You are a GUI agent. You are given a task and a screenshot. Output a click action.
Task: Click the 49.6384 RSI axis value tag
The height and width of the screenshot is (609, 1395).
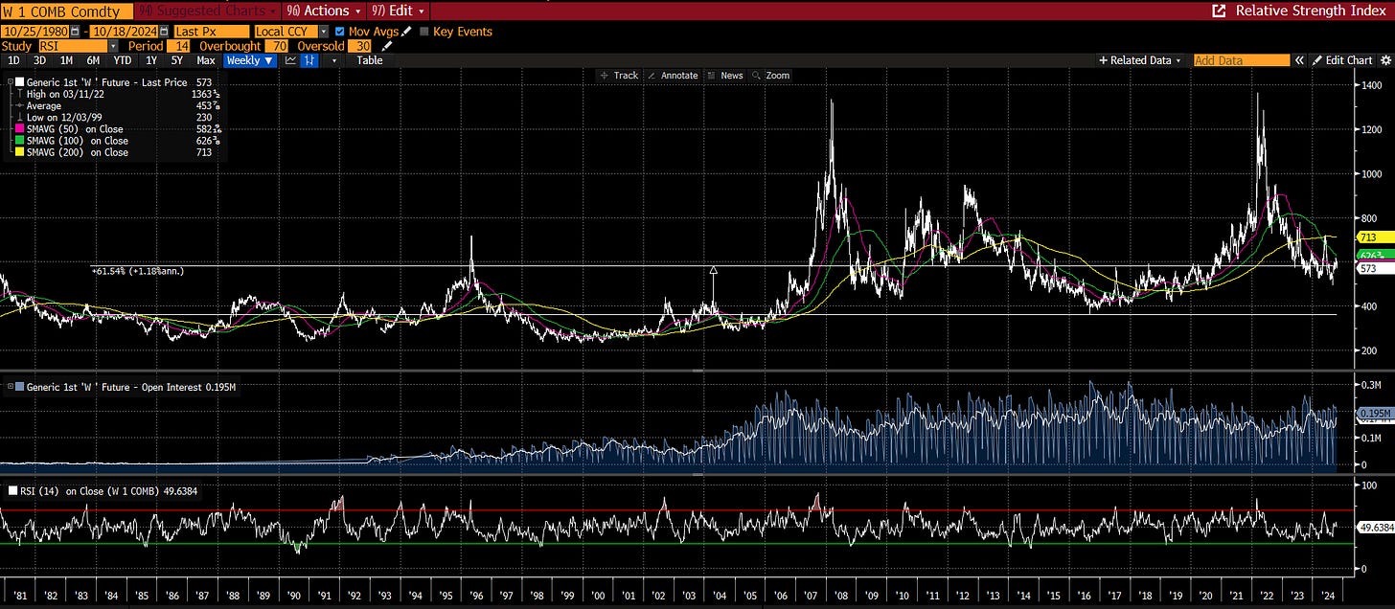pos(1374,527)
